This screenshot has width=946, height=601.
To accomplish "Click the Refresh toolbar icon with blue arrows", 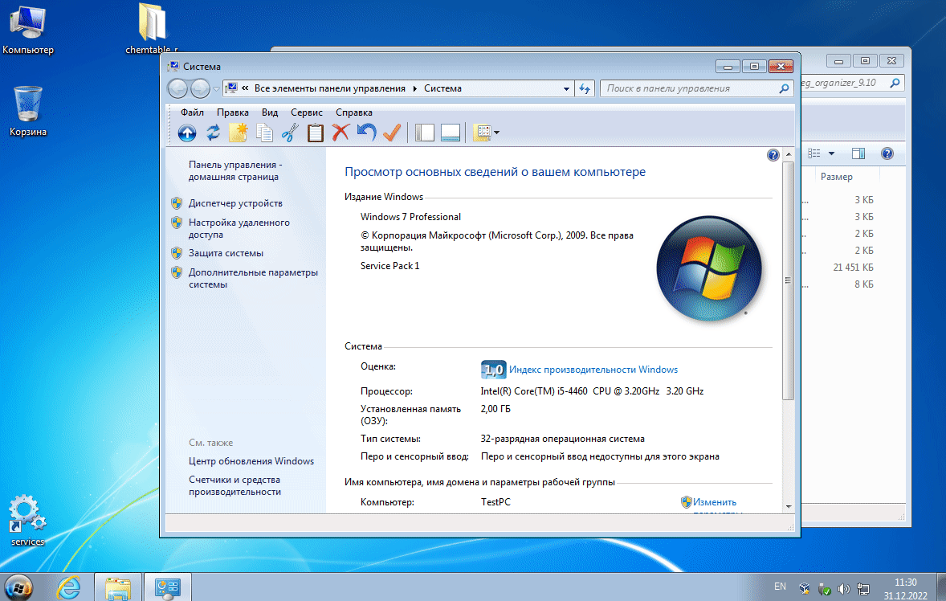I will click(213, 133).
